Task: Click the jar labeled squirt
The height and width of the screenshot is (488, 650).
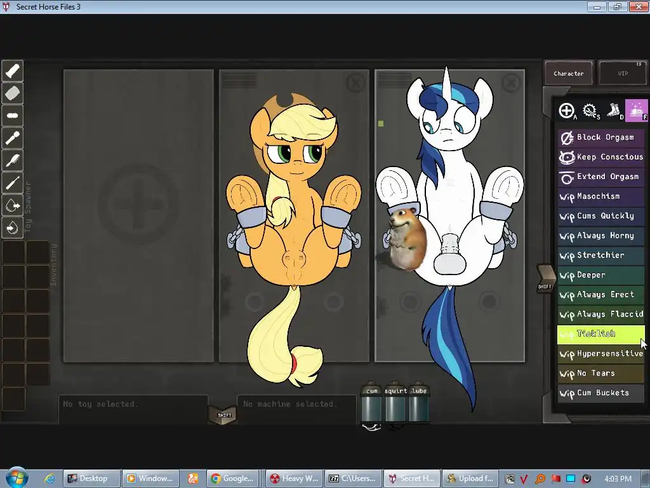Action: coord(395,402)
